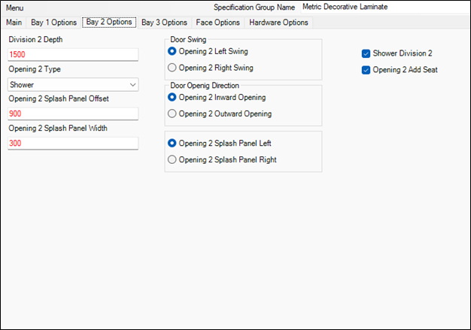Uncheck Opening 2 Add Seat
471x330 pixels.
[x=366, y=70]
